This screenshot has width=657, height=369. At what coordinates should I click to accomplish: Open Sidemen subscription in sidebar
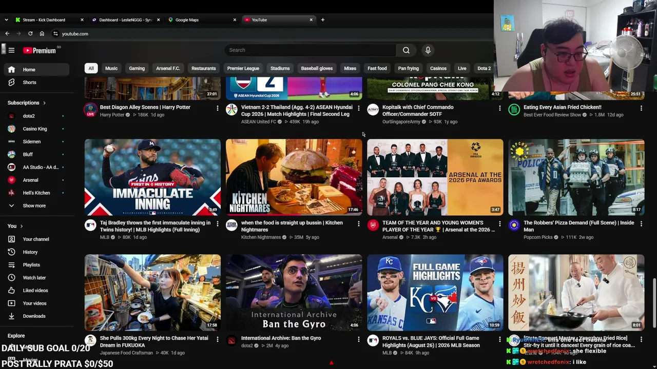point(36,141)
